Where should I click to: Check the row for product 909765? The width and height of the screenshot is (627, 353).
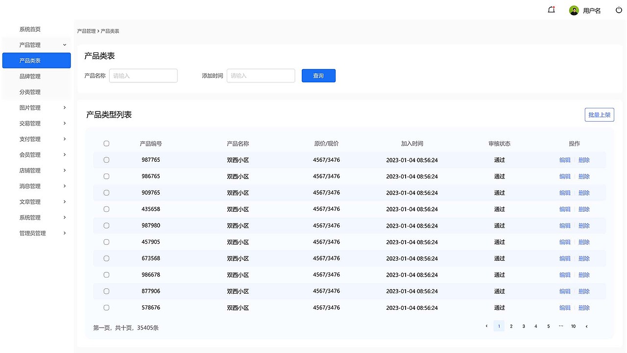pos(106,193)
